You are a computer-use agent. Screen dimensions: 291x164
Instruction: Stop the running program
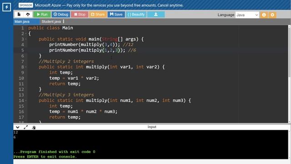point(80,14)
